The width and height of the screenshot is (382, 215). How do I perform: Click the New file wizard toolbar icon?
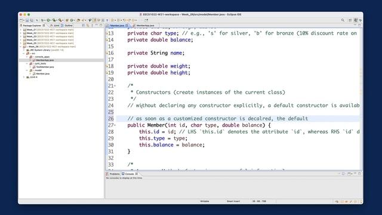21,20
